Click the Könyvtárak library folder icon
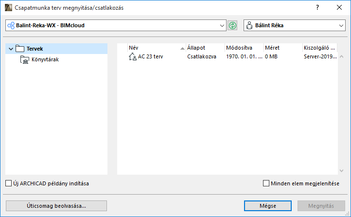Screen dimensions: 351x217 [x=25, y=59]
